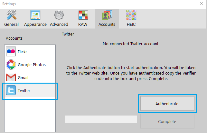Open the General settings hammer-and-wrench icon

[12, 15]
